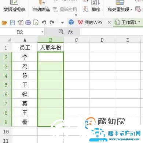Click the export to PDF icon

point(21,23)
